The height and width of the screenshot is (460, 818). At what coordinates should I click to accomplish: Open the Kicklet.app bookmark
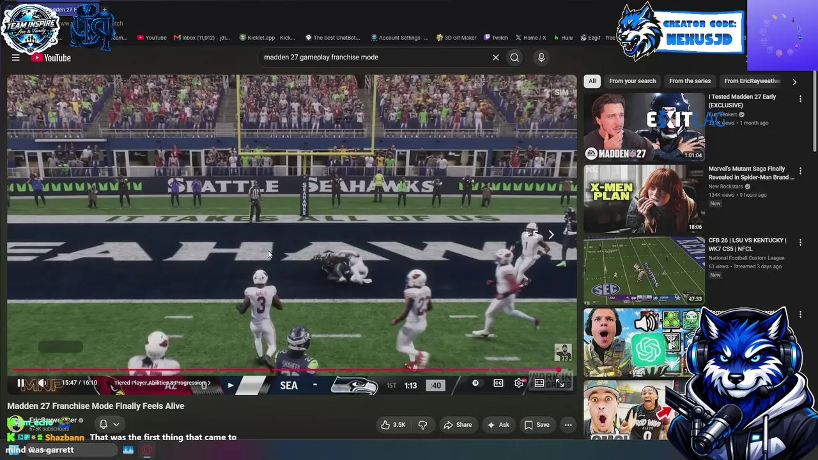pos(267,38)
